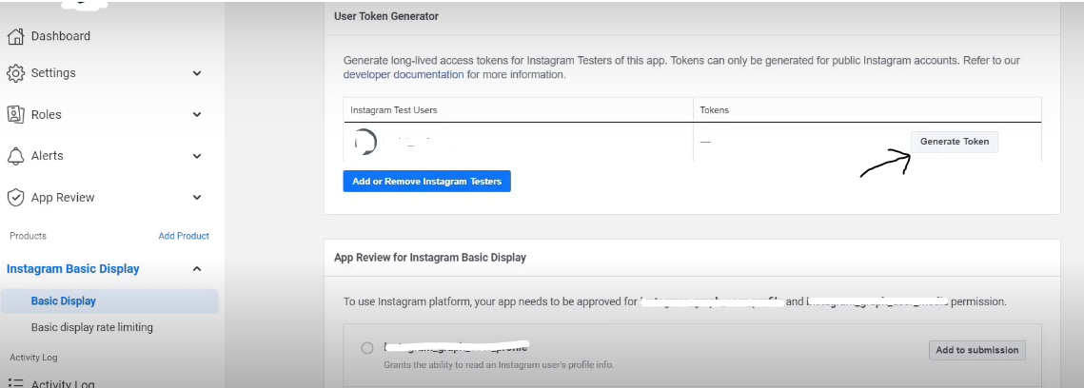Image resolution: width=1084 pixels, height=388 pixels.
Task: Open Basic display rate limiting page
Action: [x=92, y=327]
